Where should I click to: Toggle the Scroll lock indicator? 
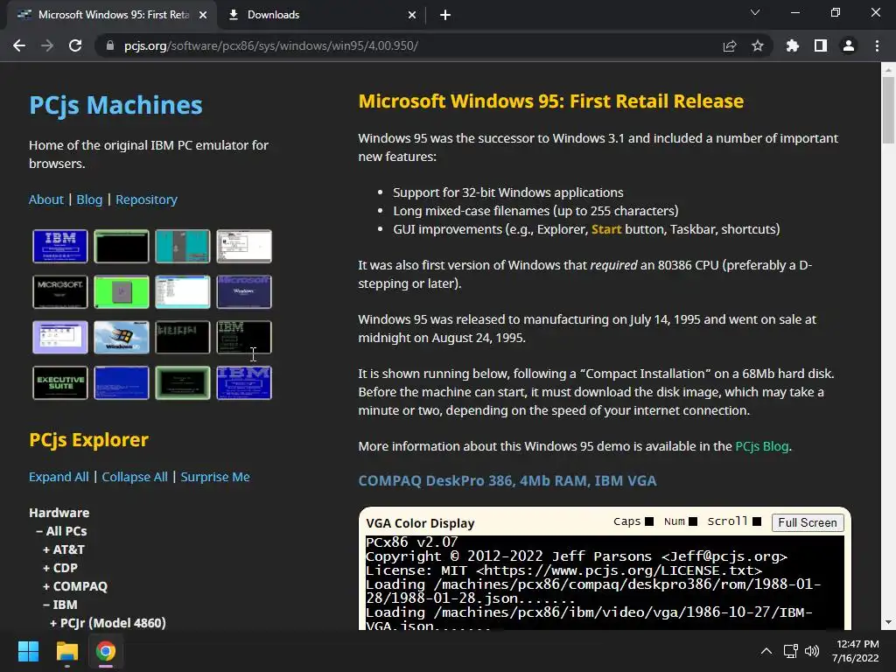757,521
